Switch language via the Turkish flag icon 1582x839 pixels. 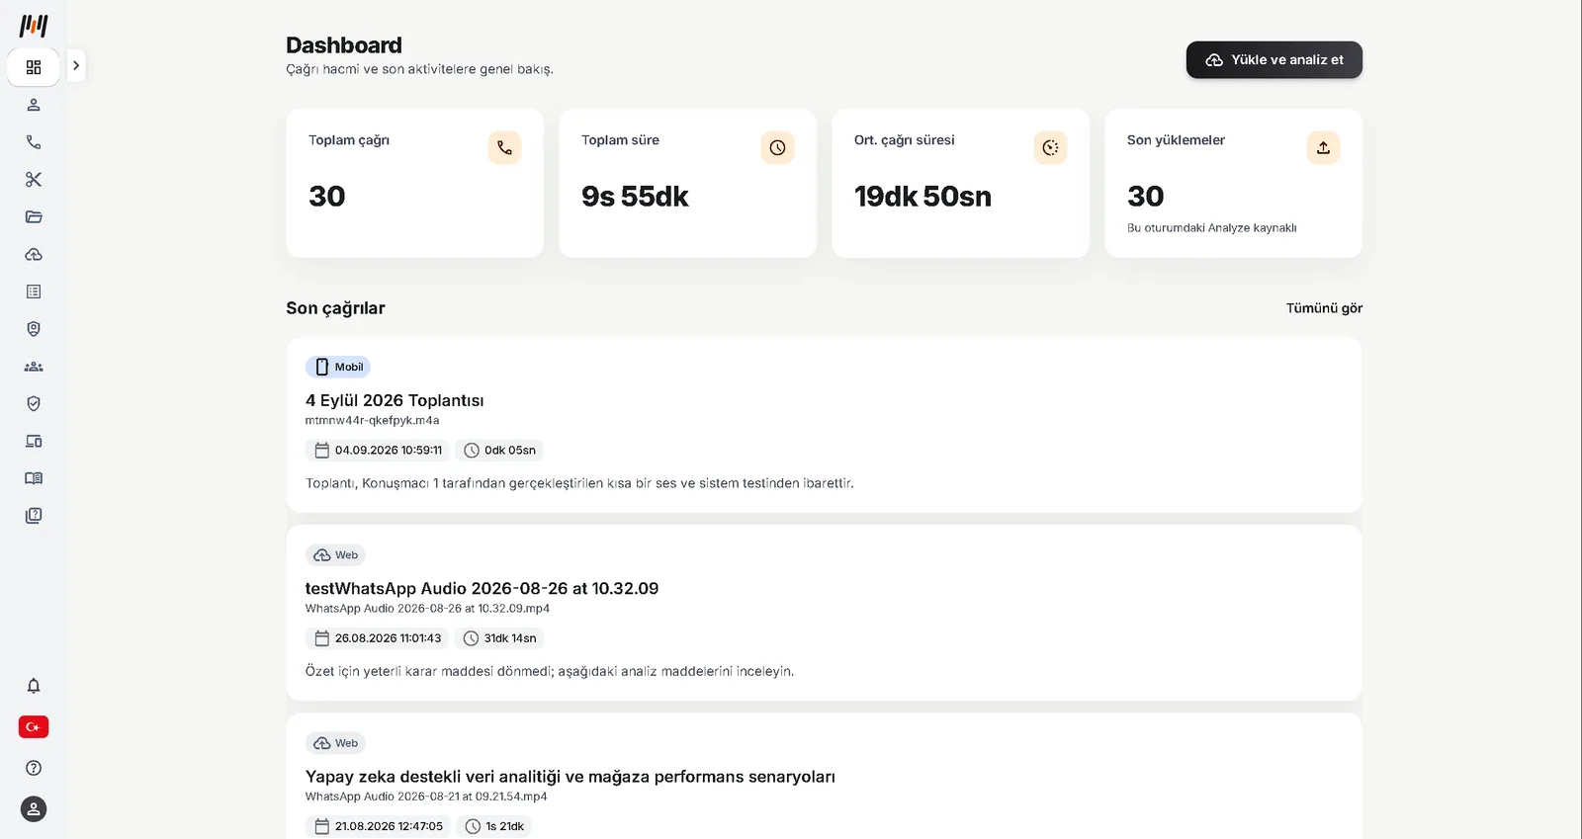[34, 727]
